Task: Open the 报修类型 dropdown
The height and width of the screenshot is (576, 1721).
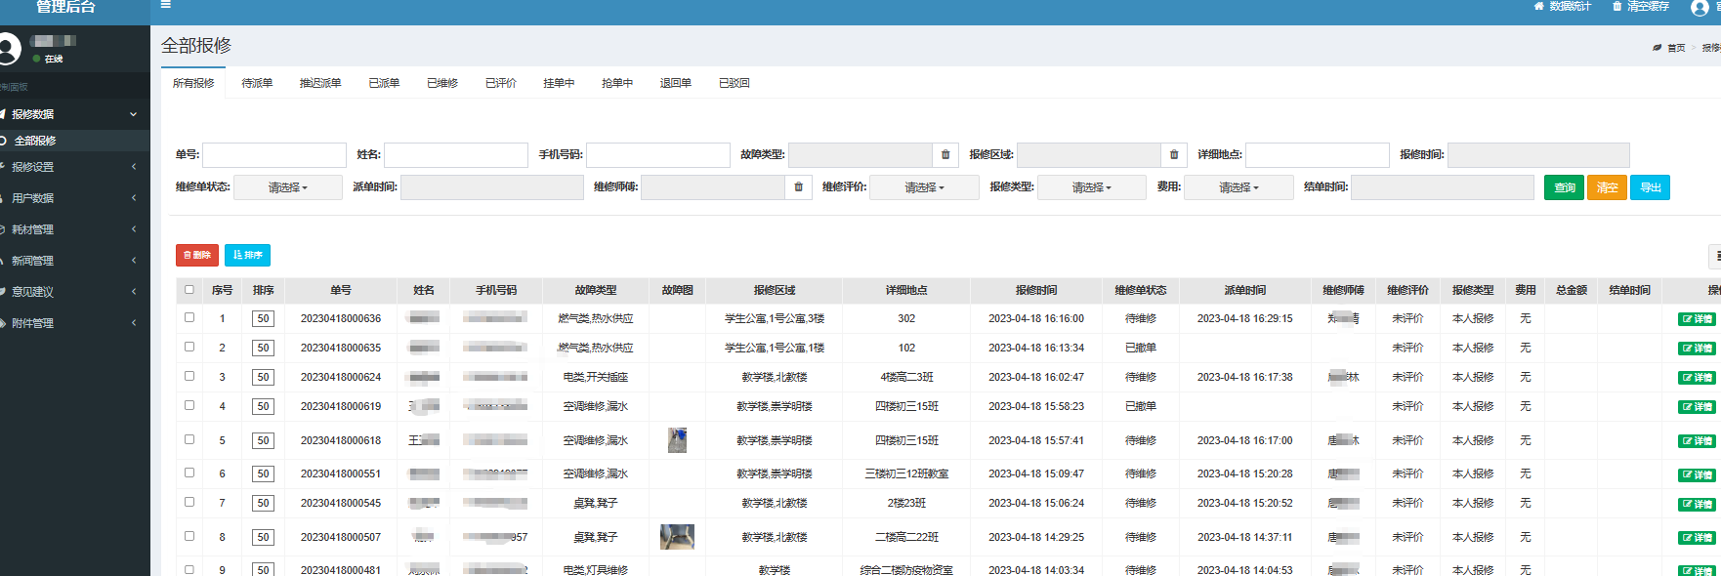Action: tap(1092, 187)
